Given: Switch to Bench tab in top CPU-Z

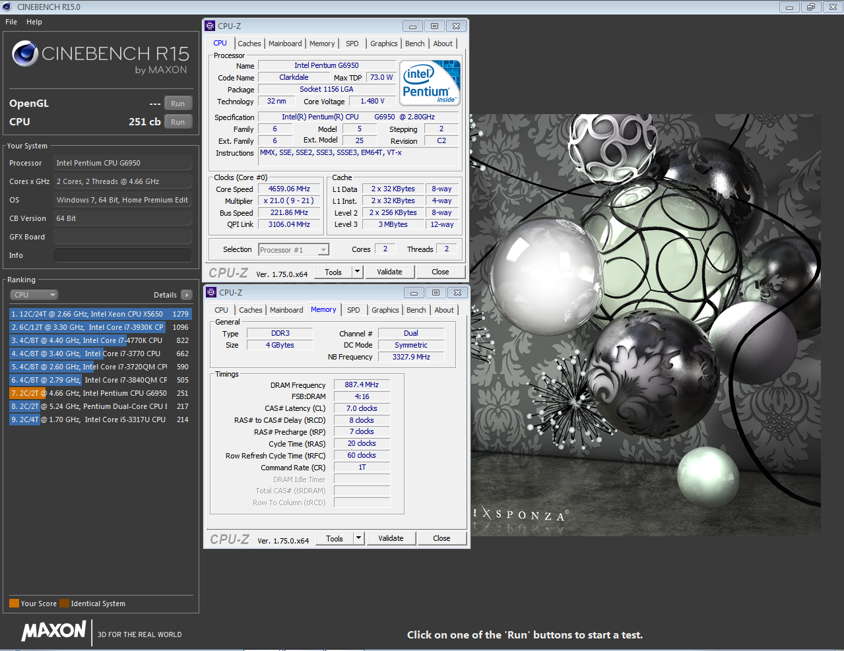Looking at the screenshot, I should [x=415, y=44].
